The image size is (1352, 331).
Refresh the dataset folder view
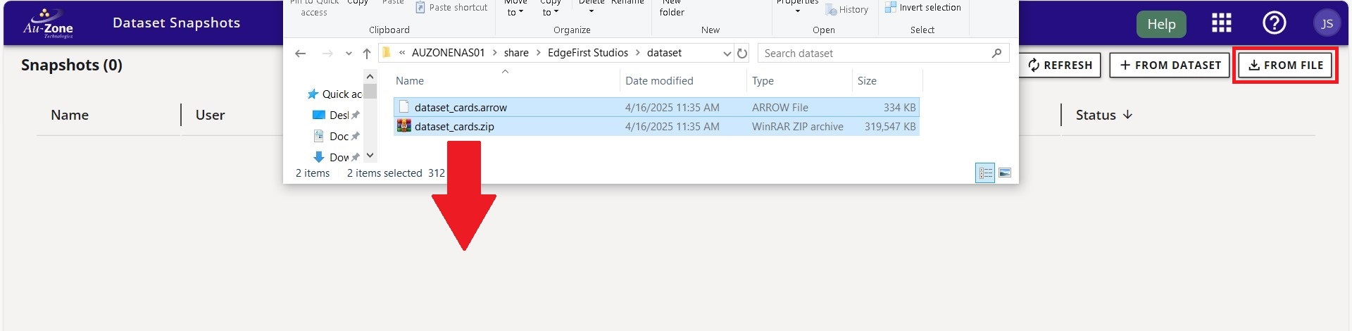pyautogui.click(x=742, y=54)
